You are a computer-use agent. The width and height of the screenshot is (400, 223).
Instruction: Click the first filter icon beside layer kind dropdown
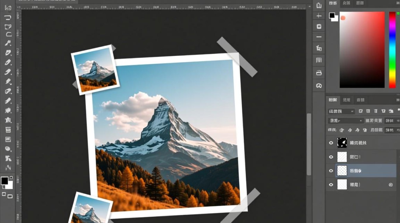tap(361, 111)
